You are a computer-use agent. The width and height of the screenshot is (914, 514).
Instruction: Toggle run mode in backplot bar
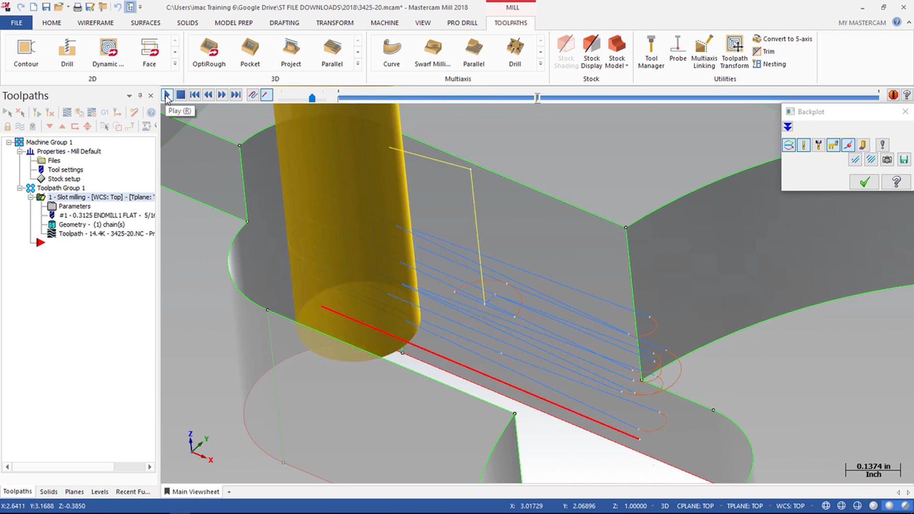coord(267,95)
